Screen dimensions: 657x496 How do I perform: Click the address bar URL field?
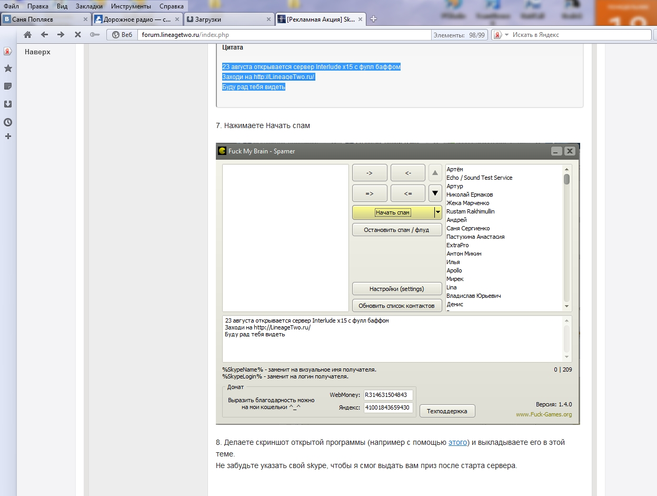pos(284,35)
